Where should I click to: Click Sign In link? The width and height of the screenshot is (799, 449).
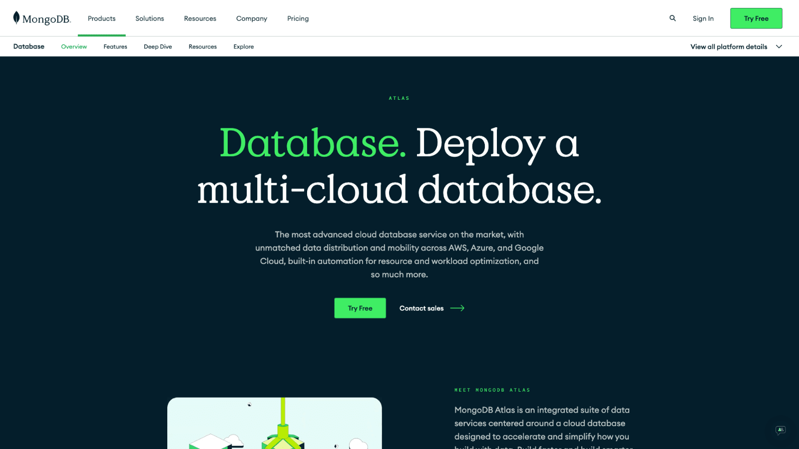[703, 18]
